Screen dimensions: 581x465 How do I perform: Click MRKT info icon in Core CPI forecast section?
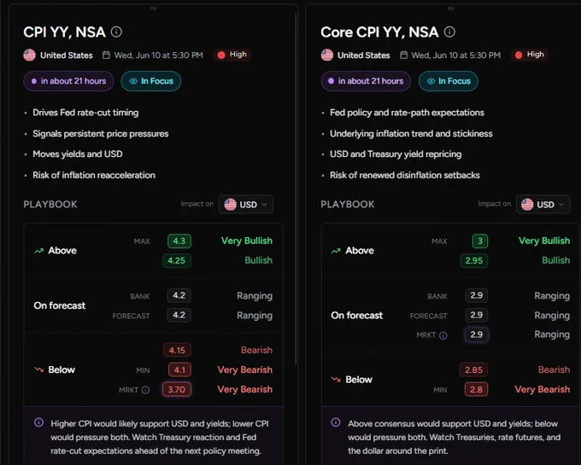tap(443, 335)
